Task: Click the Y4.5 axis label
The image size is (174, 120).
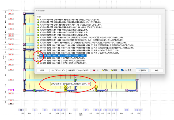Action: 11,65
